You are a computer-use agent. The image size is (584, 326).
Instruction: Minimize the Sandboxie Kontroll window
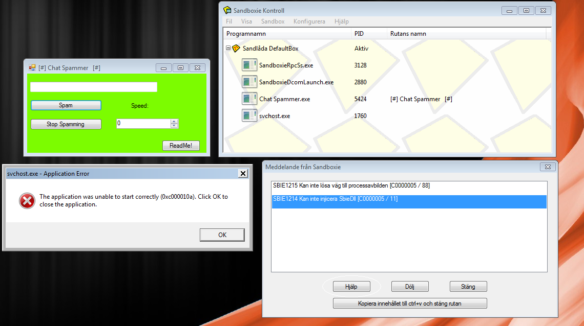coord(509,11)
